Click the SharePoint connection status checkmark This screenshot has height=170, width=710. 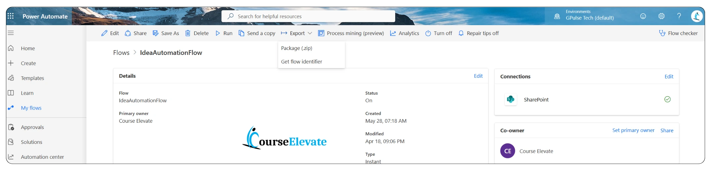(x=667, y=99)
